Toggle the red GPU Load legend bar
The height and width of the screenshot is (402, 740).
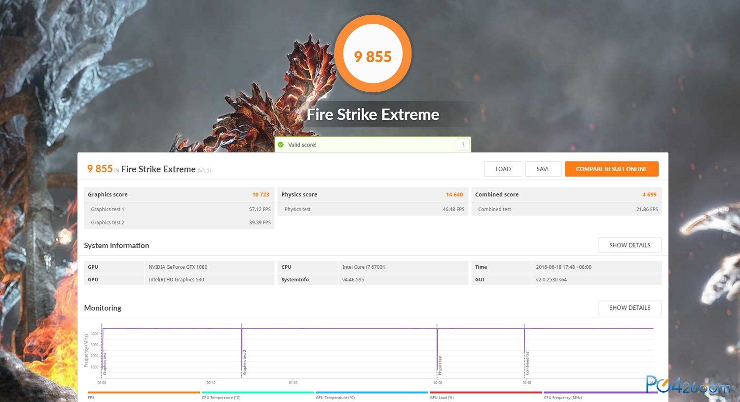tap(485, 393)
